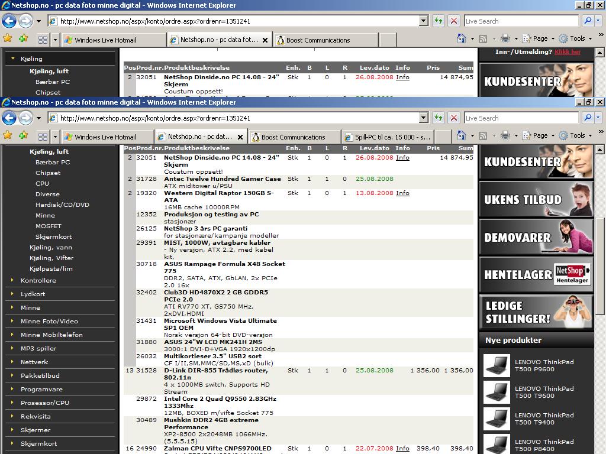Open Page menu dropdown in front window
Viewport: 606px width, 454px height.
(x=553, y=135)
